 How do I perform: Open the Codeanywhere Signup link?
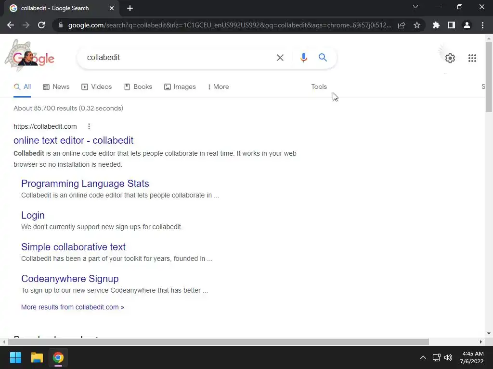pyautogui.click(x=70, y=279)
